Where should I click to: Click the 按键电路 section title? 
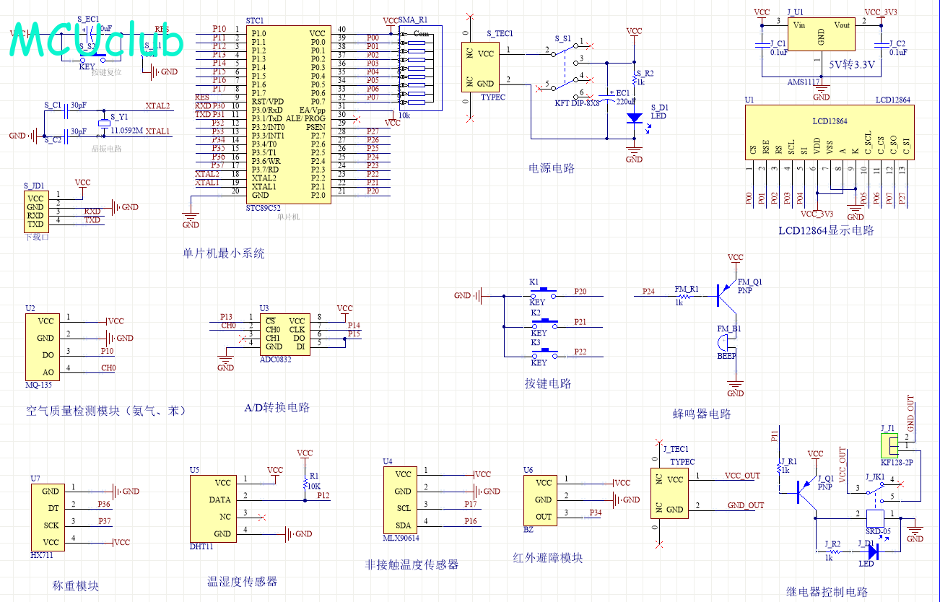(548, 383)
